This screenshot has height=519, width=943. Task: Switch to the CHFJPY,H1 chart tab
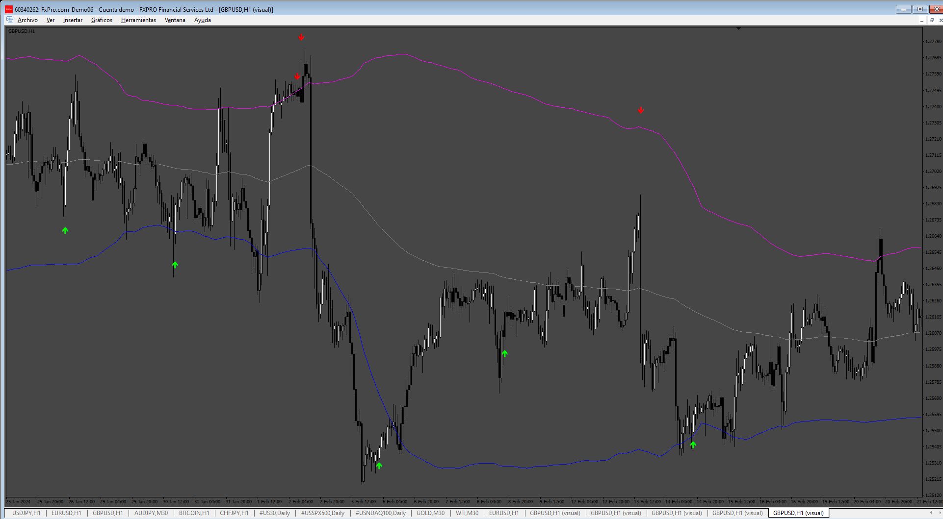[234, 513]
